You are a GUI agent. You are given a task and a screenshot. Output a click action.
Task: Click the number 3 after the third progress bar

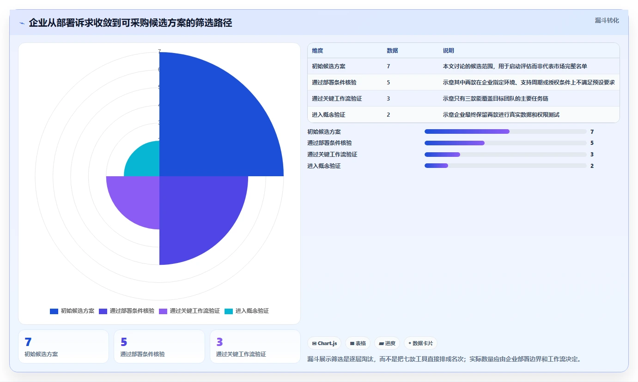[x=592, y=155]
